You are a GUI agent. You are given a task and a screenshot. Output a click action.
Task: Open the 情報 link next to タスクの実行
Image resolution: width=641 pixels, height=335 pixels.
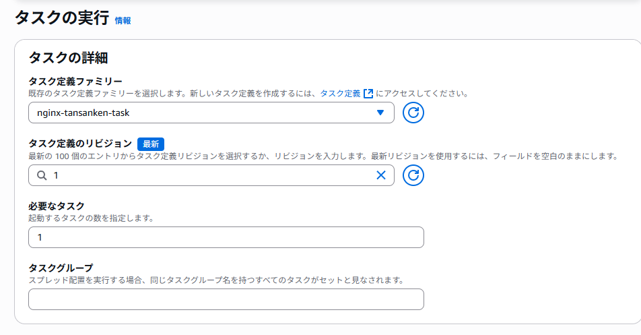(x=123, y=21)
